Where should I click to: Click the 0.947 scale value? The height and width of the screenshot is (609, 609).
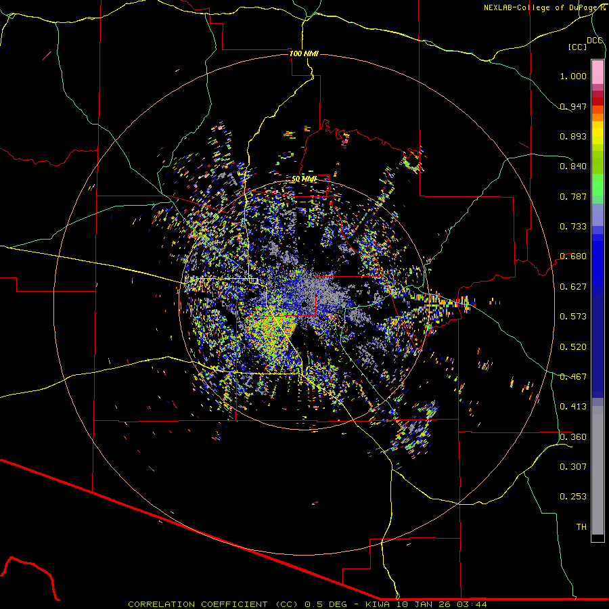tap(573, 106)
